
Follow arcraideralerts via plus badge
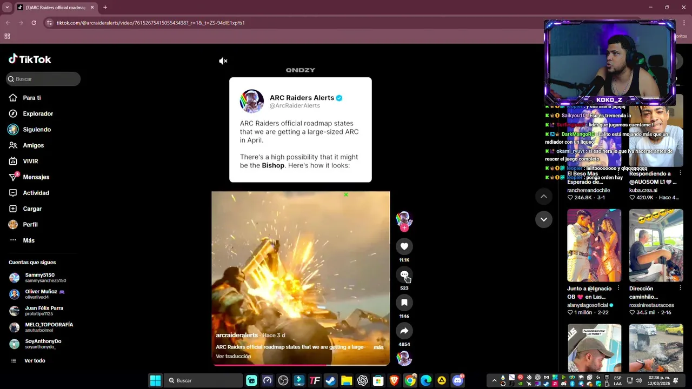pos(404,228)
